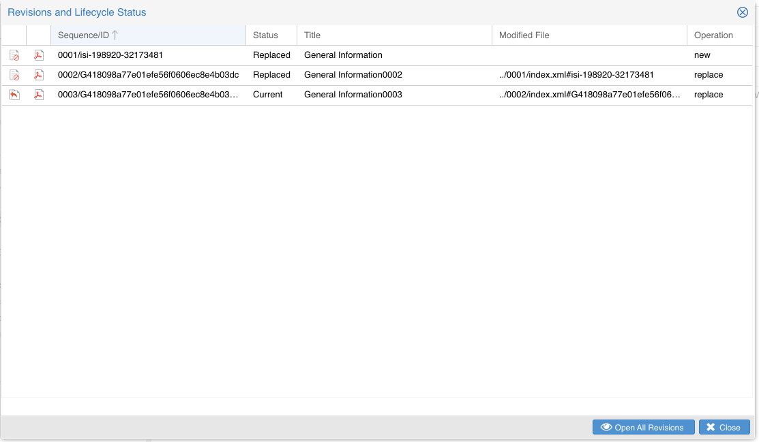
Task: Select the Current status cell in row 0003
Action: (267, 95)
